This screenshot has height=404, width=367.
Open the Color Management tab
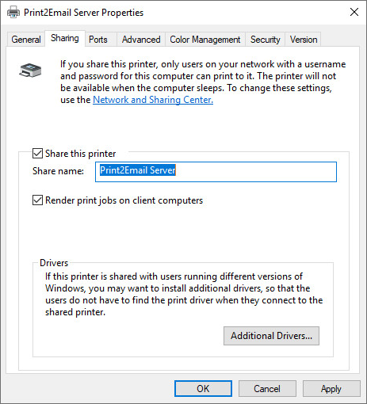[205, 40]
